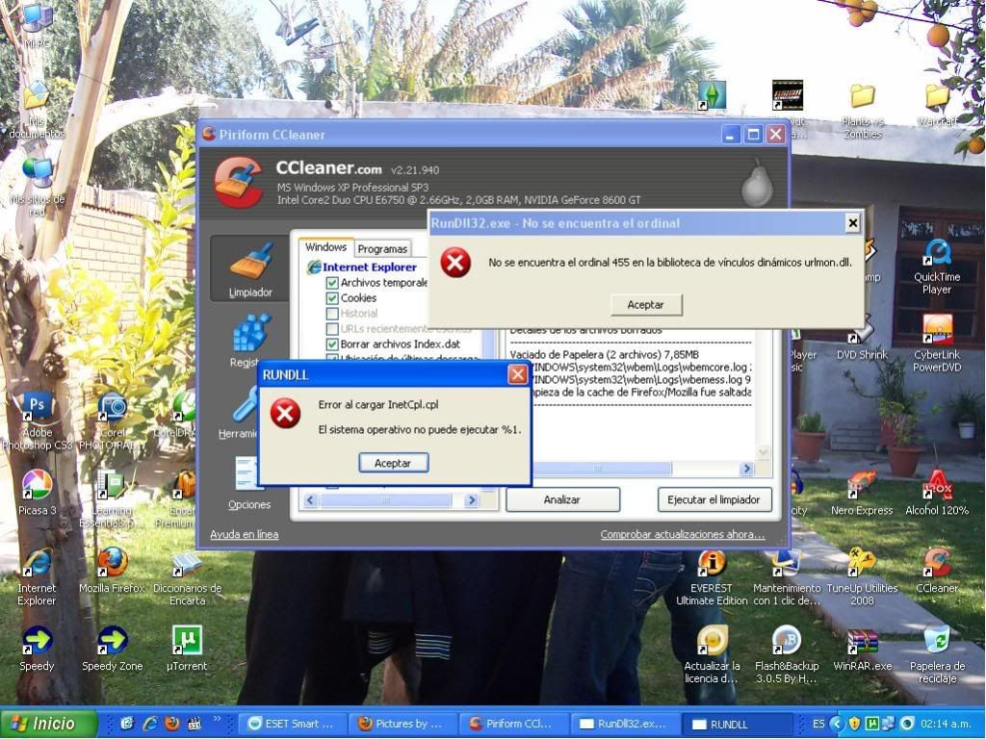Check URLs recientemente escritas checkbox
Image resolution: width=986 pixels, height=739 pixels.
coord(332,329)
